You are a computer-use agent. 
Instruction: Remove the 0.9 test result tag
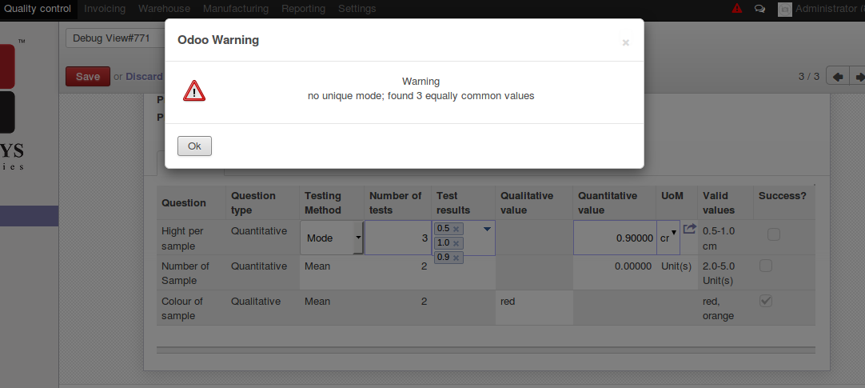coord(456,257)
